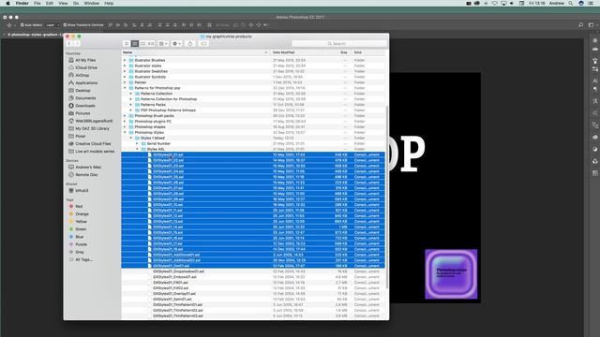Click Andrew user name in menu bar
600x337 pixels.
click(x=556, y=3)
